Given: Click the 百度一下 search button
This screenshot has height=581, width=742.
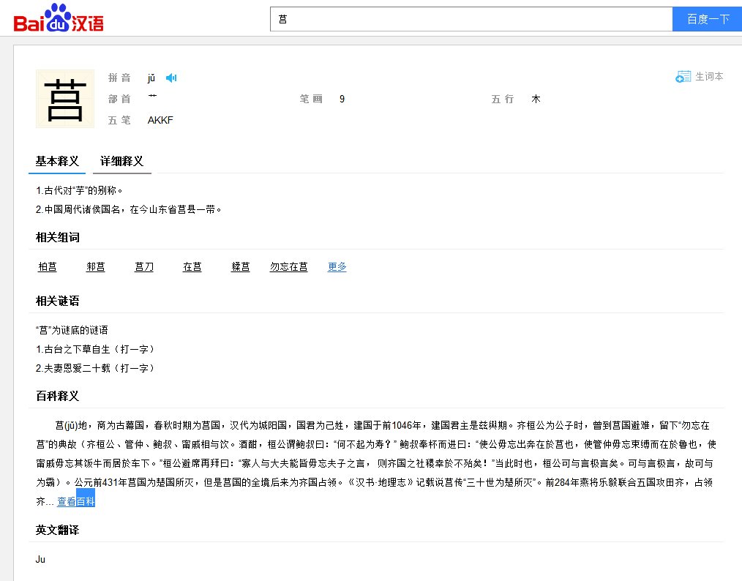Looking at the screenshot, I should 707,18.
